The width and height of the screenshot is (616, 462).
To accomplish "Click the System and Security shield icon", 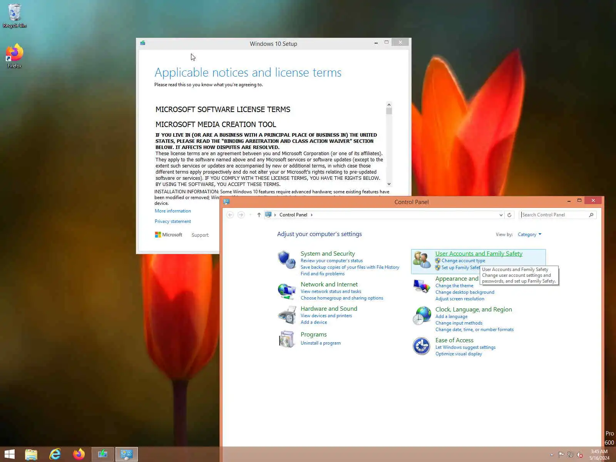I will coord(286,260).
